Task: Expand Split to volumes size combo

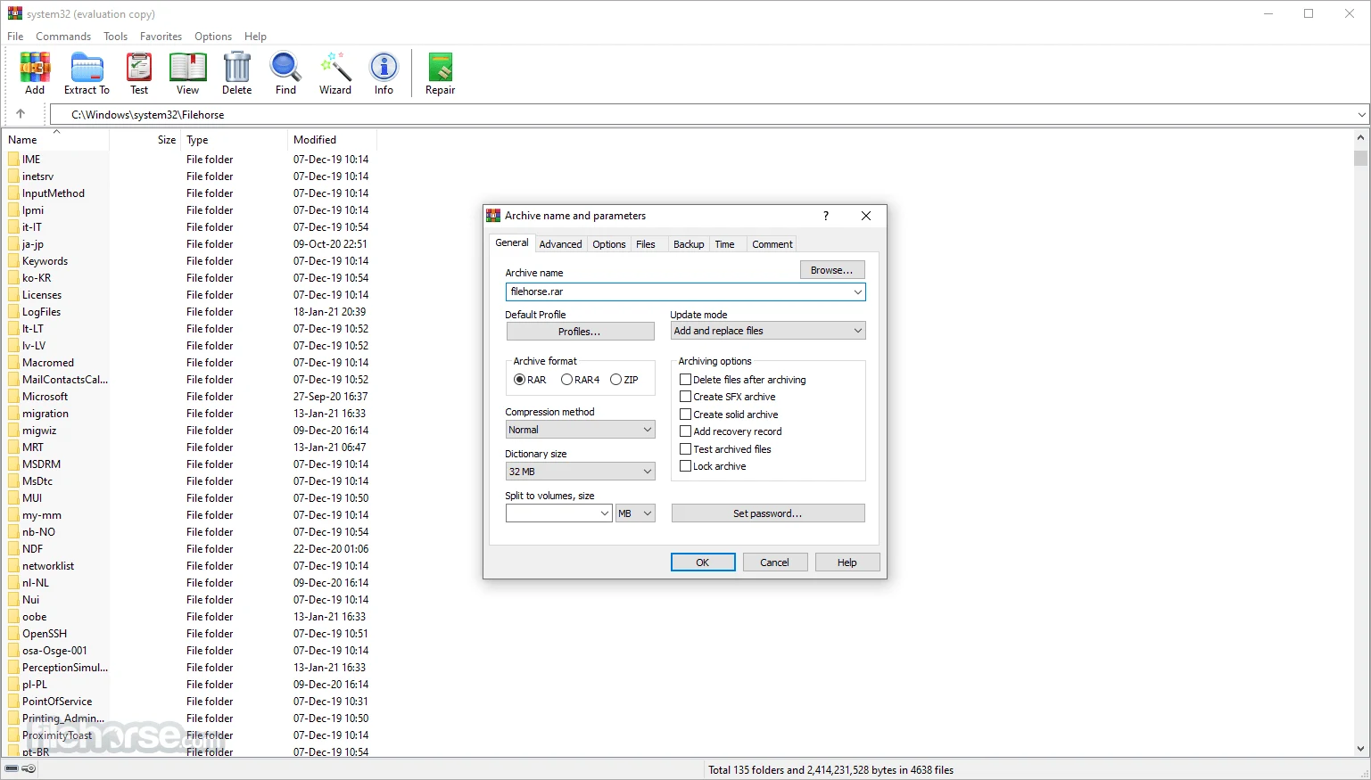Action: (x=604, y=513)
